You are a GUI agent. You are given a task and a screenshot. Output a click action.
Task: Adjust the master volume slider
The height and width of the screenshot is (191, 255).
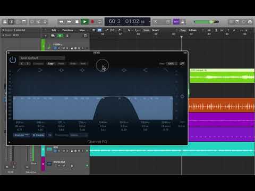pos(206,22)
